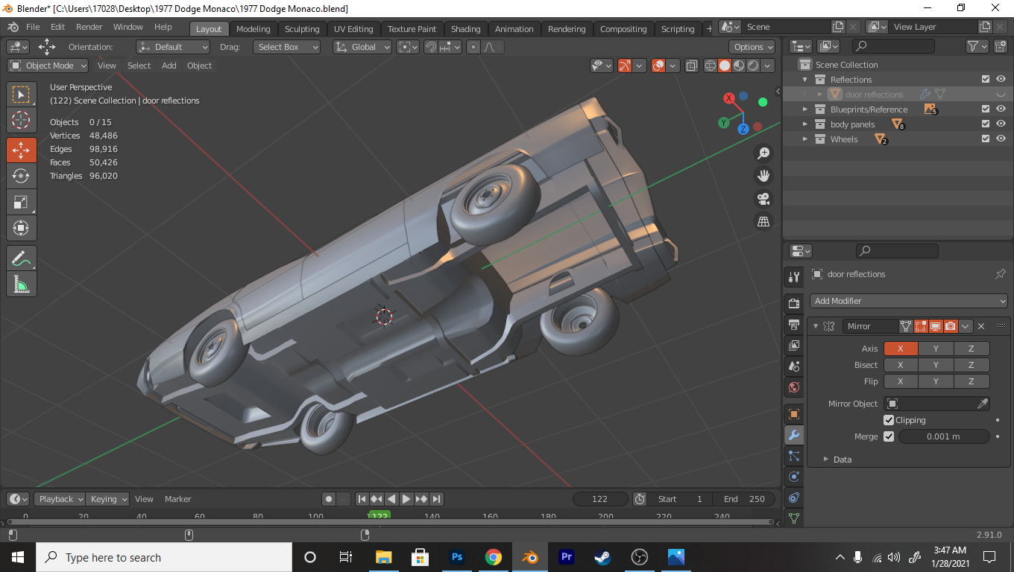Open the Global transform orientation dropdown
Screen dimensions: 1014x572
(362, 47)
